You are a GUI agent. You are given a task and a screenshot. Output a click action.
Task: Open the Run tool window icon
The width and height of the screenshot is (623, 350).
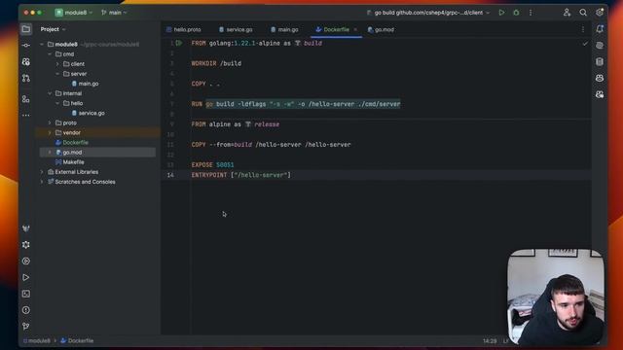26,277
